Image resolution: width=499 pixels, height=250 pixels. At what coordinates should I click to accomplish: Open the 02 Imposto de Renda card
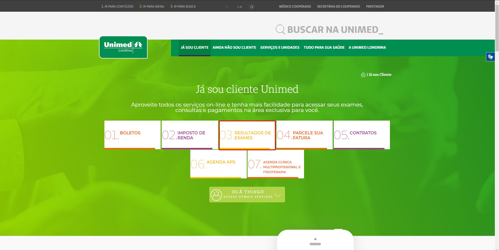pyautogui.click(x=190, y=135)
